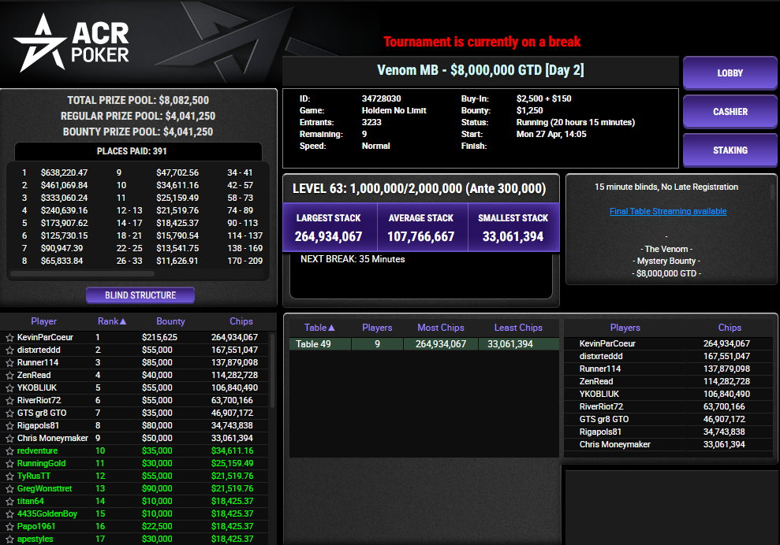The height and width of the screenshot is (545, 780).
Task: Favorite distxrteddd using its star icon
Action: [9, 350]
